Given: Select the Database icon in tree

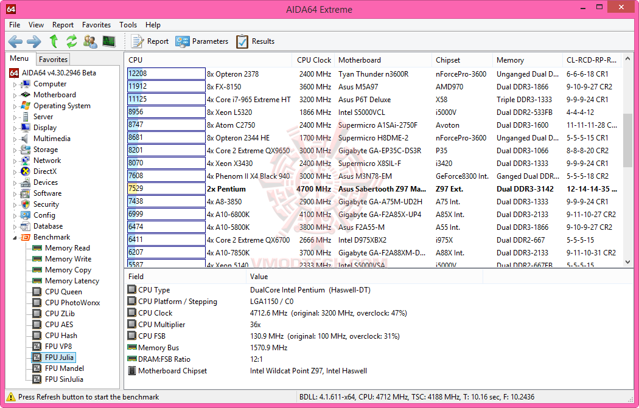Looking at the screenshot, I should [26, 226].
